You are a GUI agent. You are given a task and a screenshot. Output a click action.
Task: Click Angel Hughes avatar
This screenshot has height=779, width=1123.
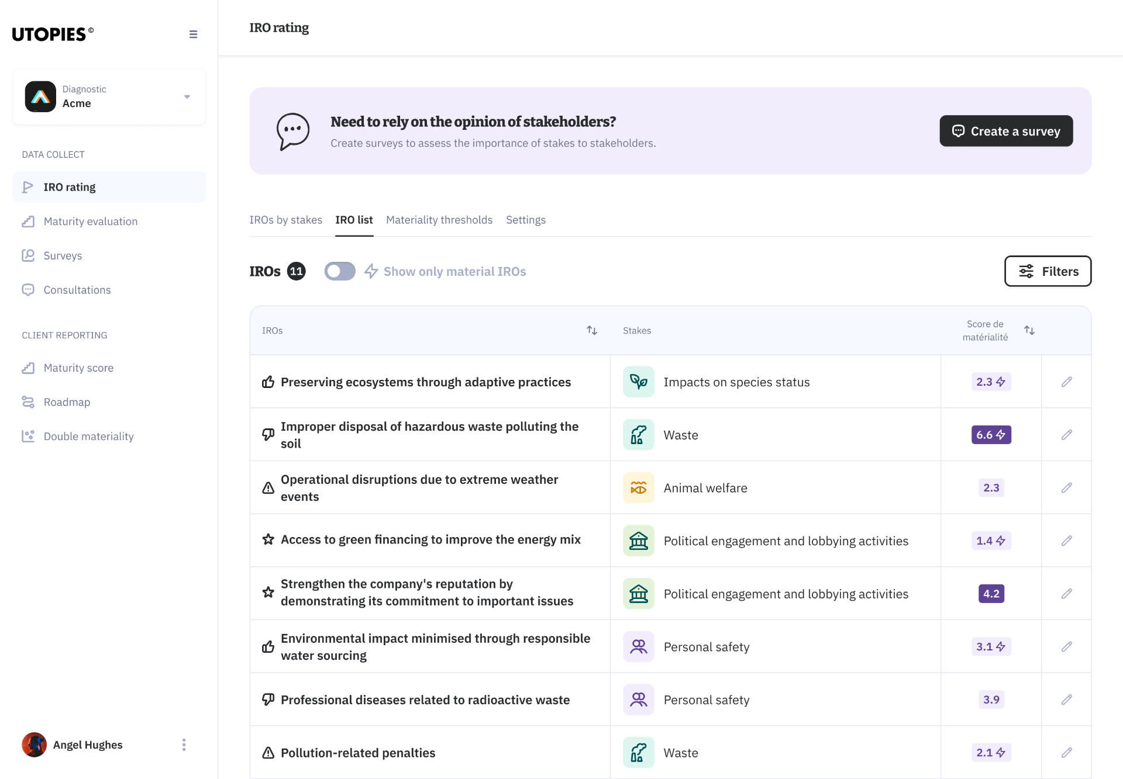[35, 745]
